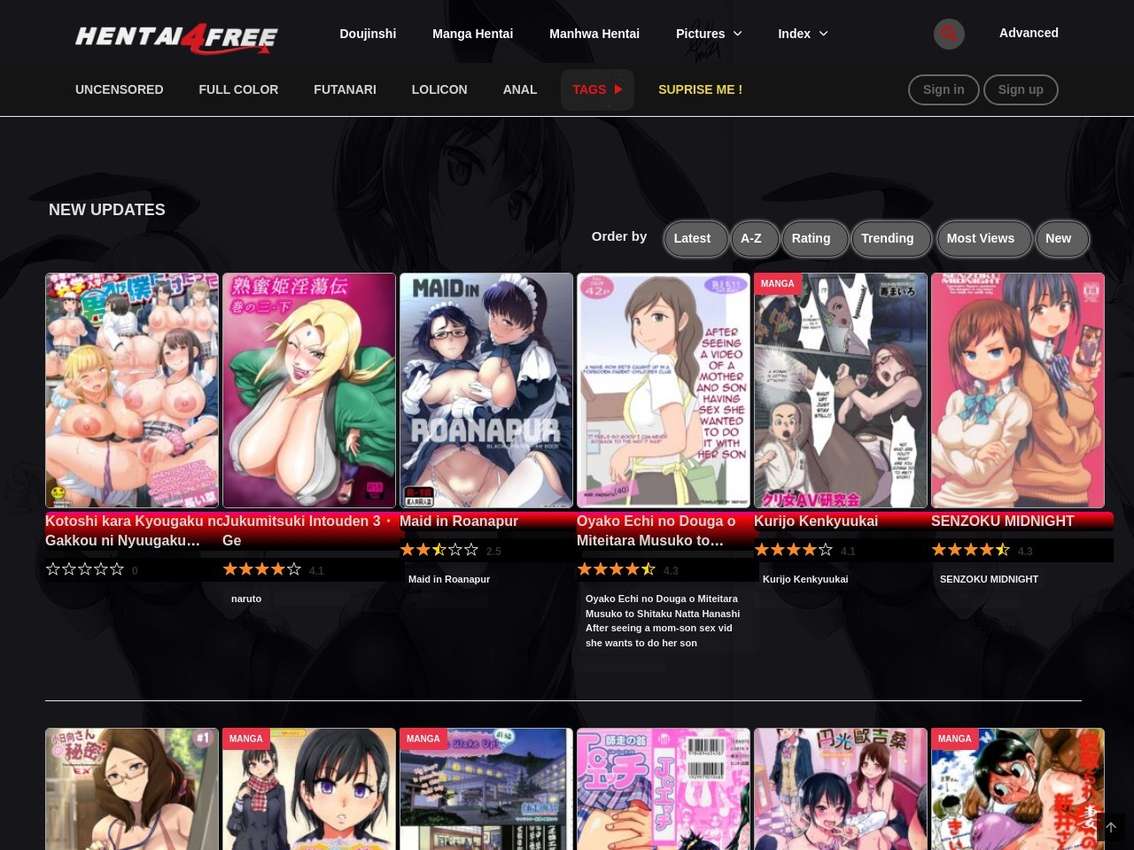Order the list A-Z
The image size is (1134, 850).
(x=751, y=238)
